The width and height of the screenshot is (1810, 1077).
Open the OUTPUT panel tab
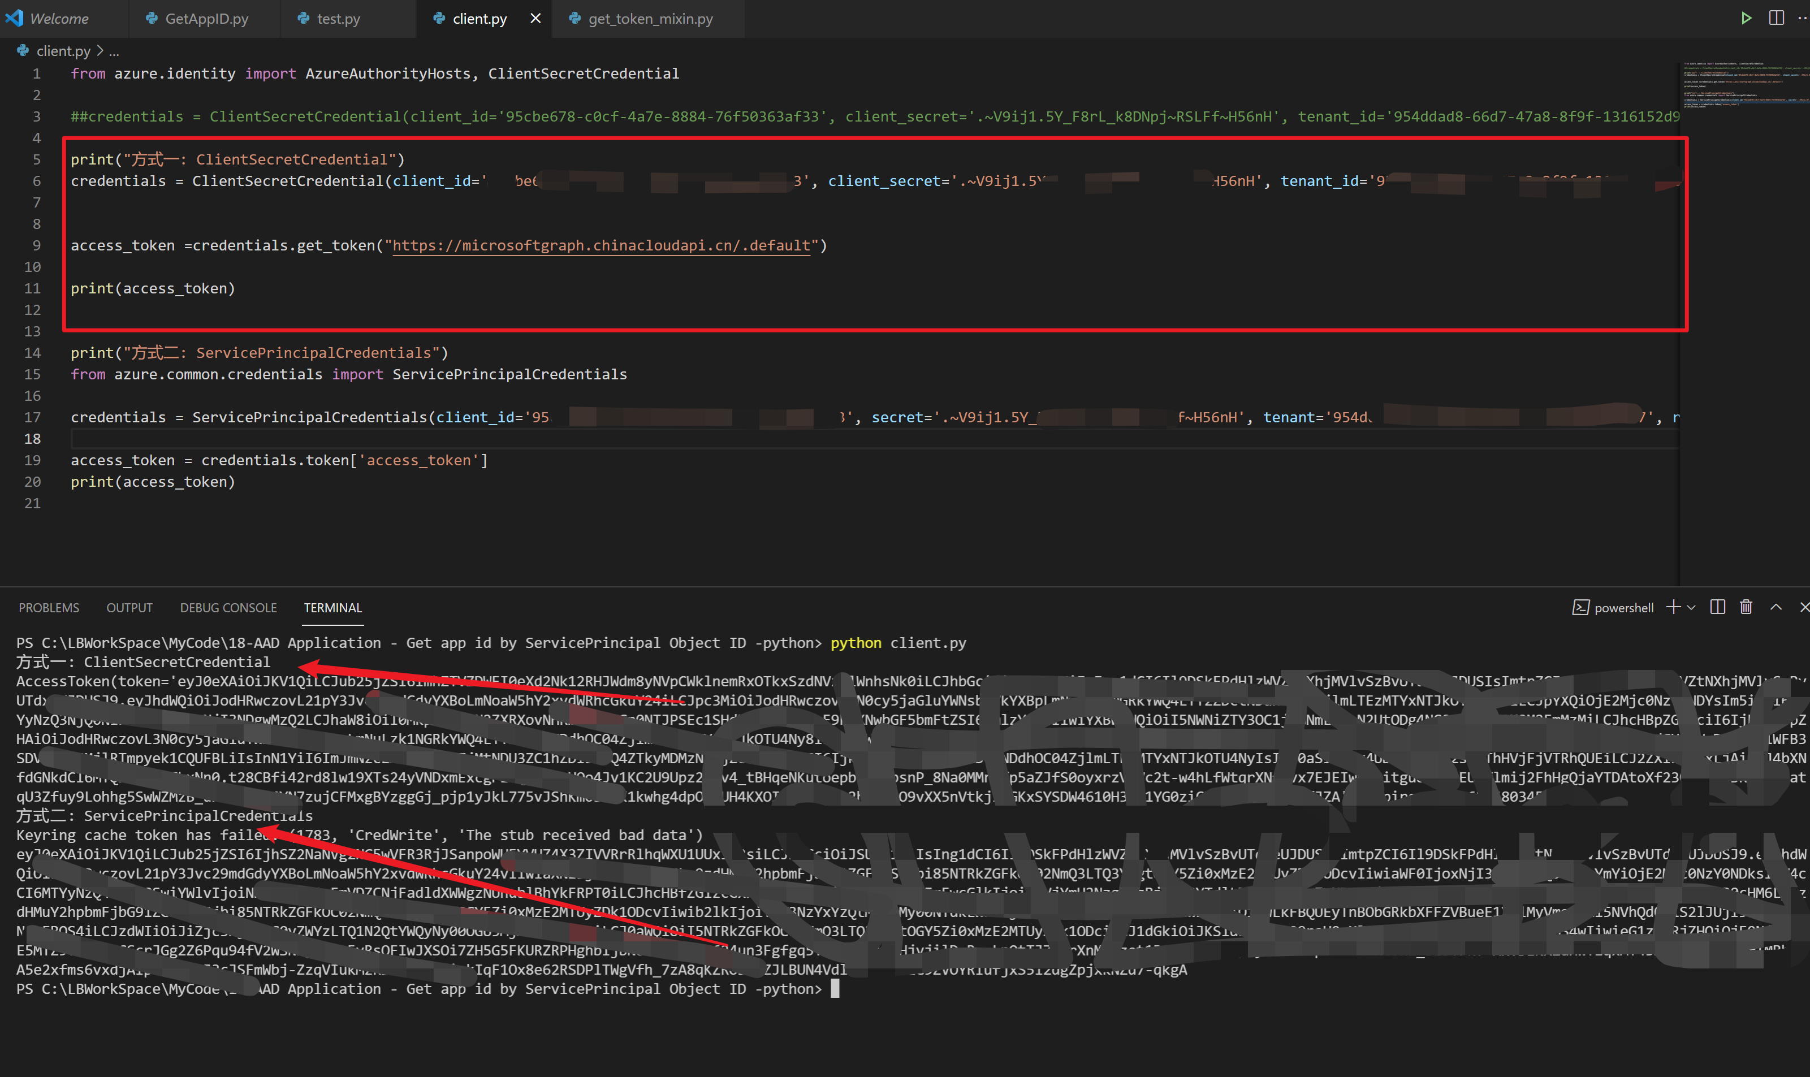click(129, 607)
